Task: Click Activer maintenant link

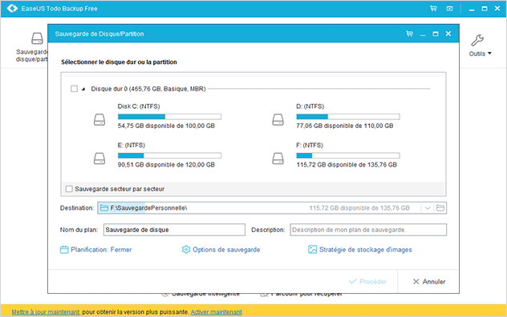Action: tap(217, 312)
